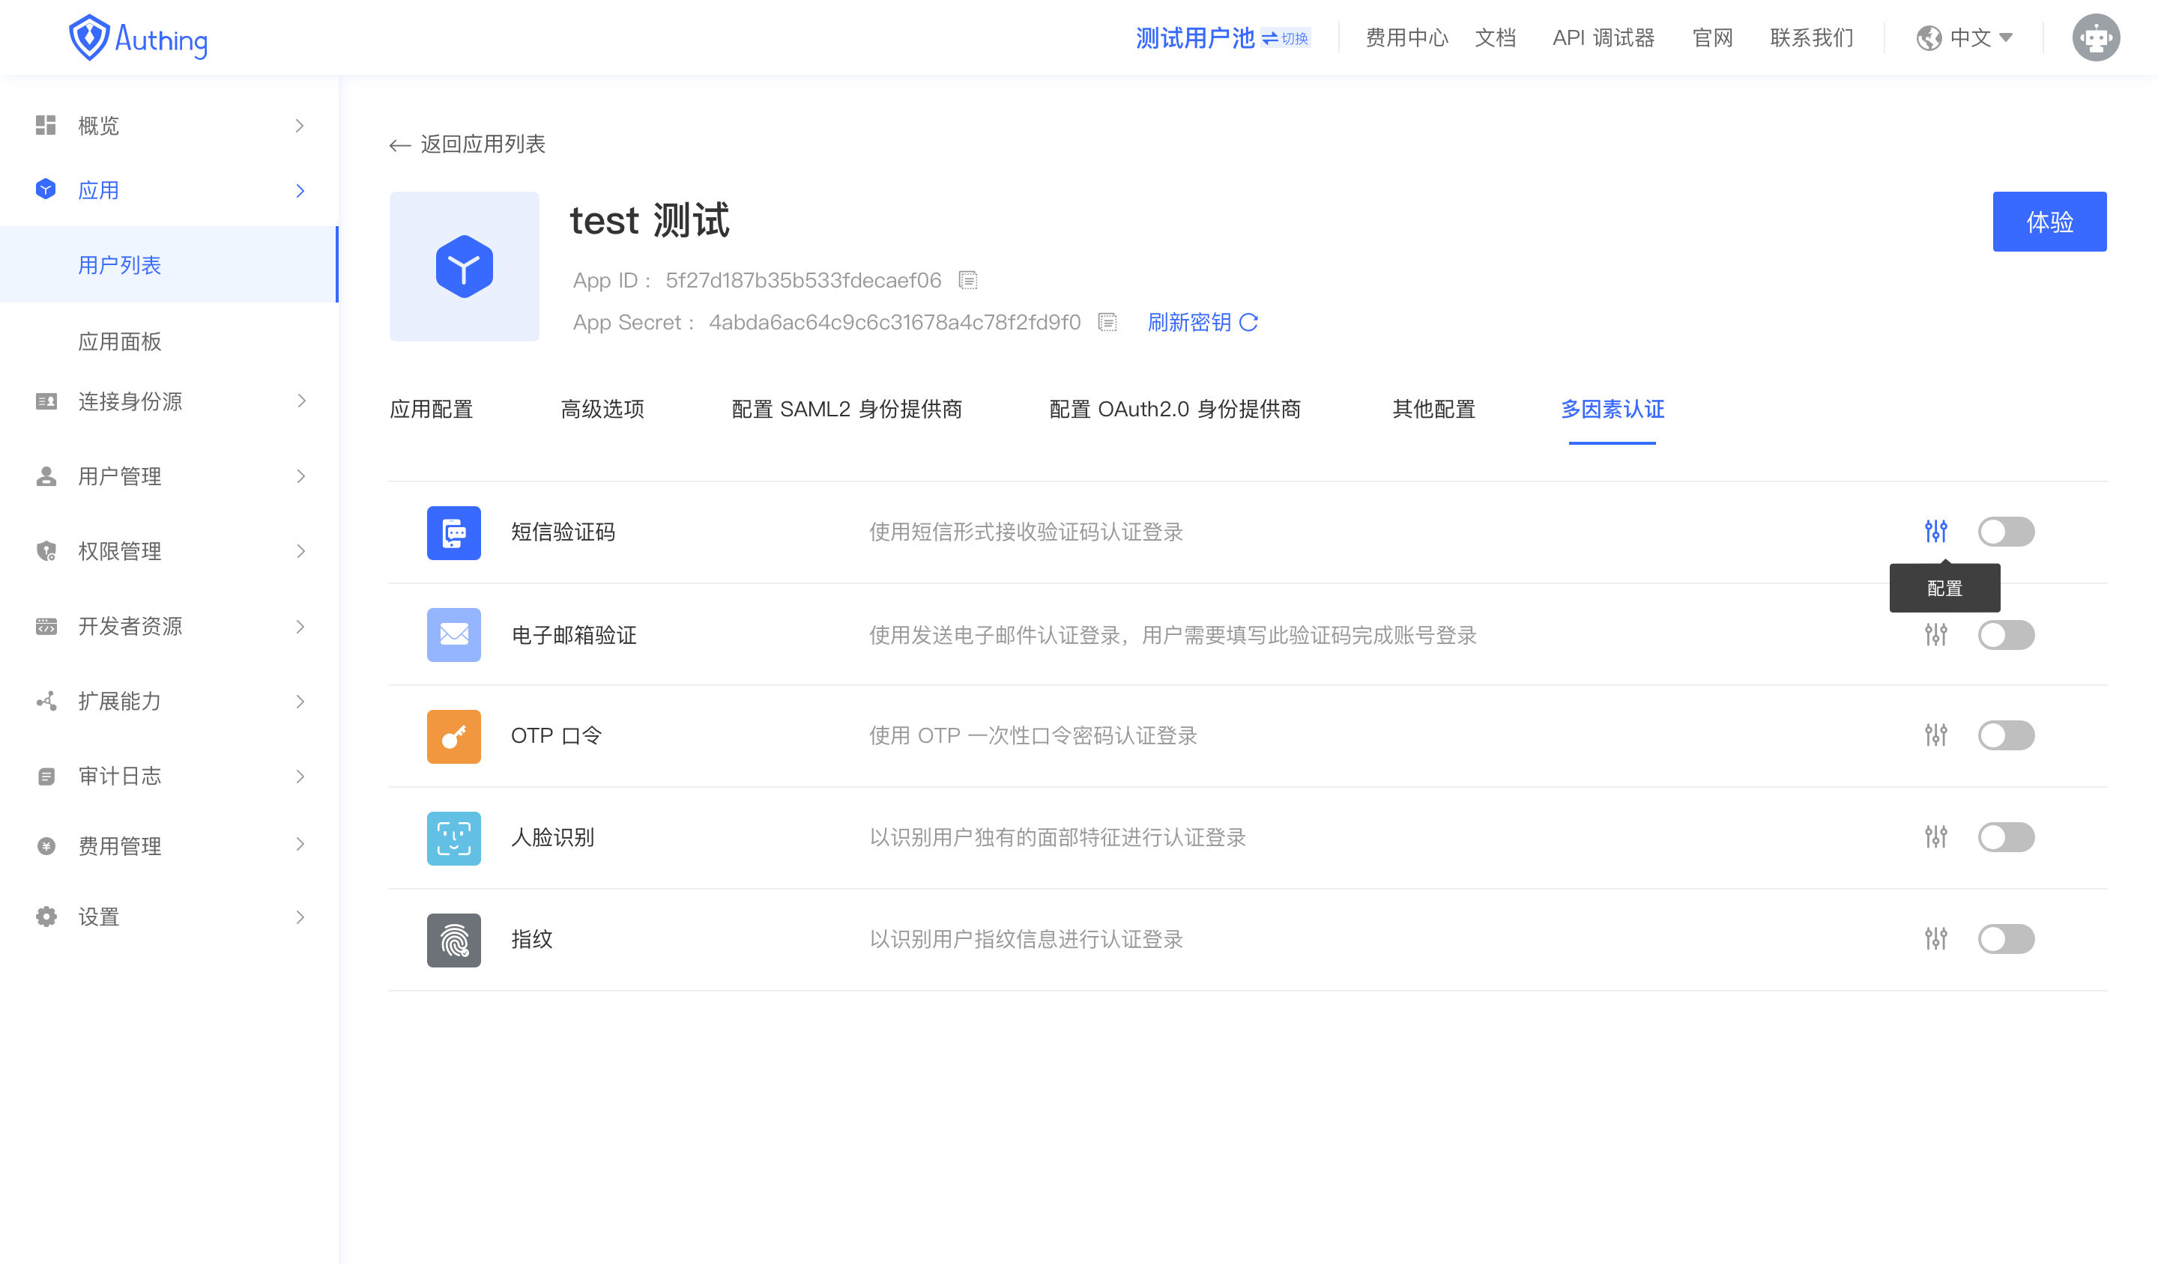Switch to the 高级选项 tab

coord(602,409)
